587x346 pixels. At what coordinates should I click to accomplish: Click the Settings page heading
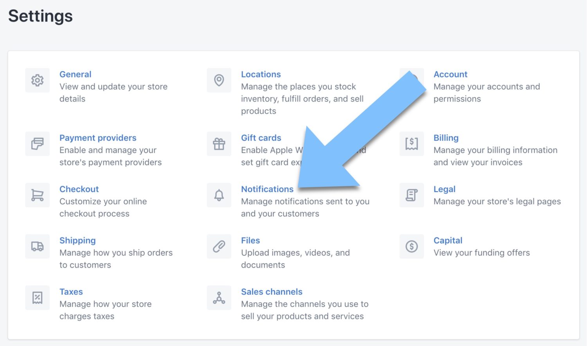coord(40,16)
